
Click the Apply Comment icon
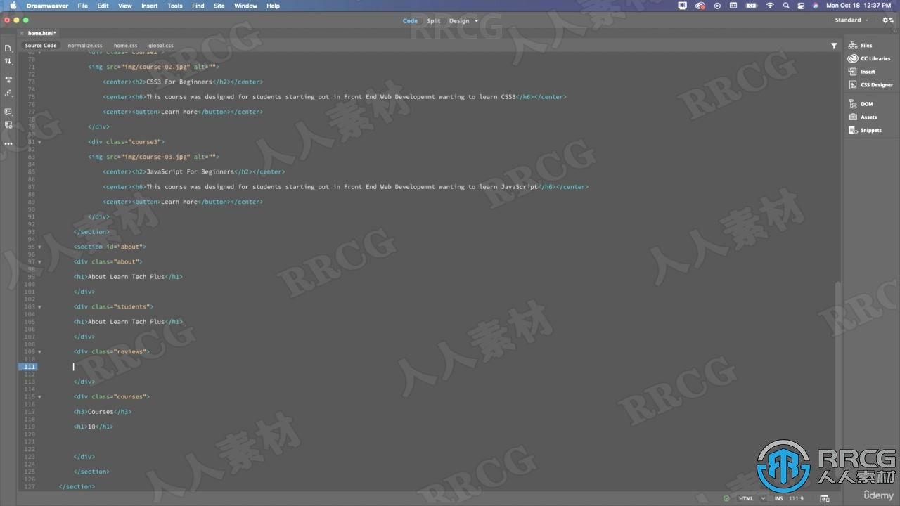[8, 112]
